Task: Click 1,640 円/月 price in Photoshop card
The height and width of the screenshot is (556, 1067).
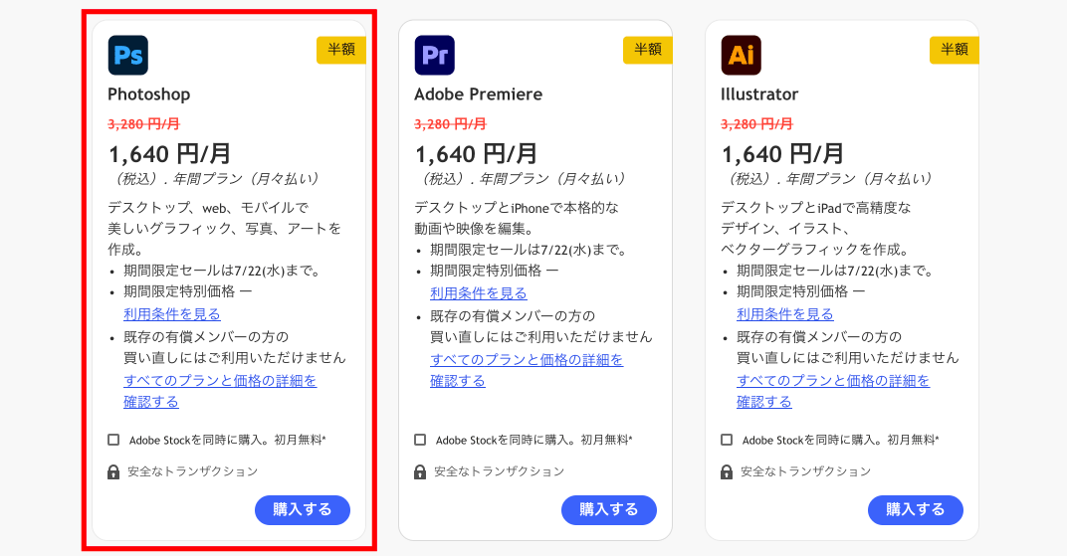Action: coord(170,154)
